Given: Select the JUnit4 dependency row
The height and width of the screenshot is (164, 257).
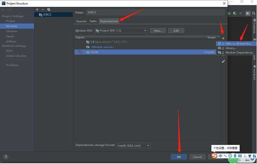Looking at the screenshot, I should pyautogui.click(x=145, y=52).
